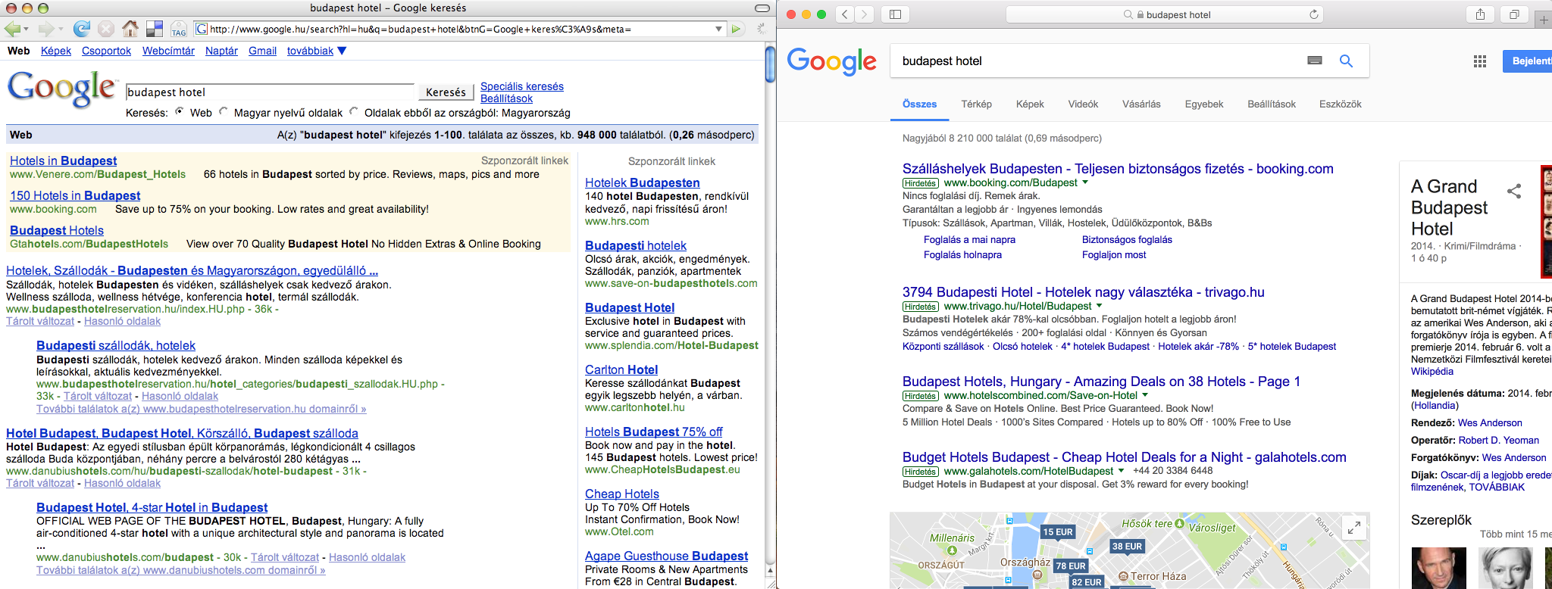Click the Stop loading icon in left browser
The height and width of the screenshot is (589, 1552).
click(106, 29)
